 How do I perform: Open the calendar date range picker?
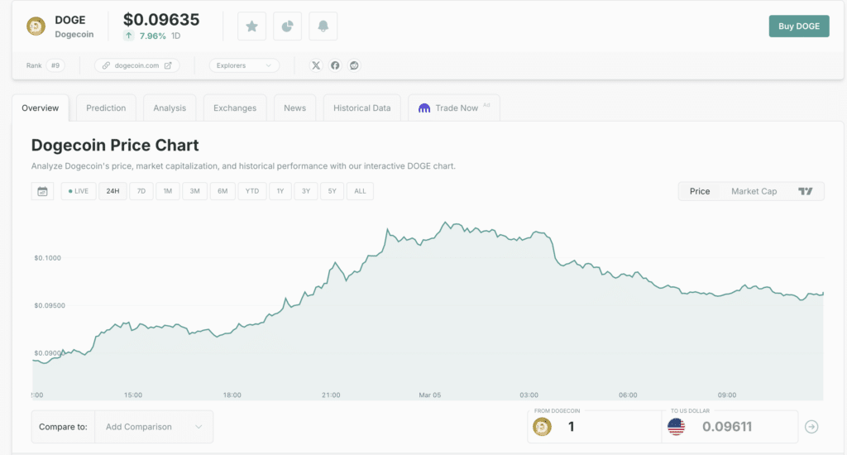(x=42, y=191)
